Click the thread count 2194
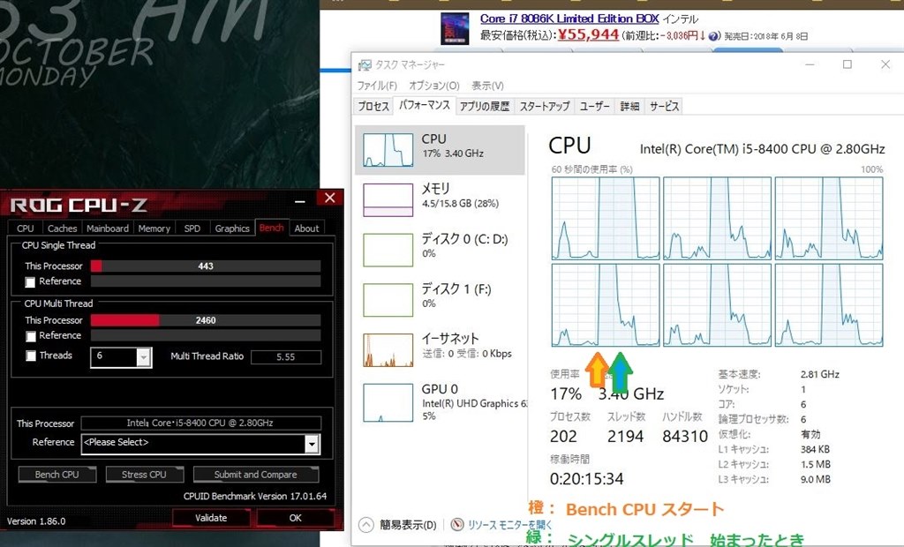Viewport: 904px width, 547px height. [x=626, y=437]
